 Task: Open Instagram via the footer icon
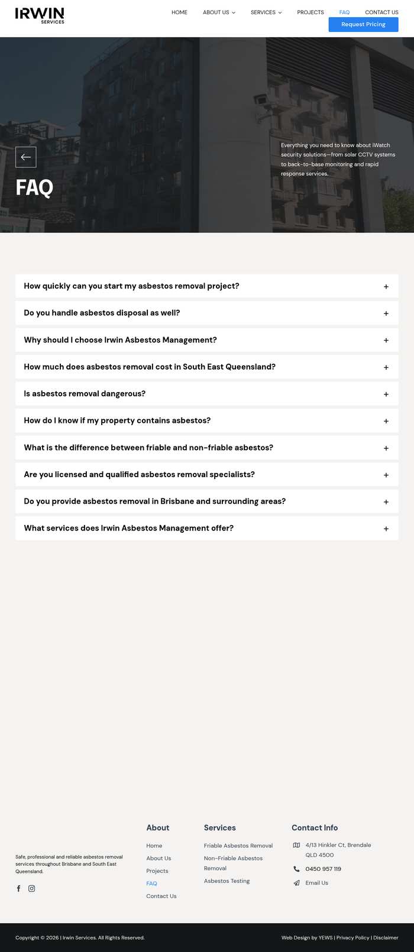point(31,888)
